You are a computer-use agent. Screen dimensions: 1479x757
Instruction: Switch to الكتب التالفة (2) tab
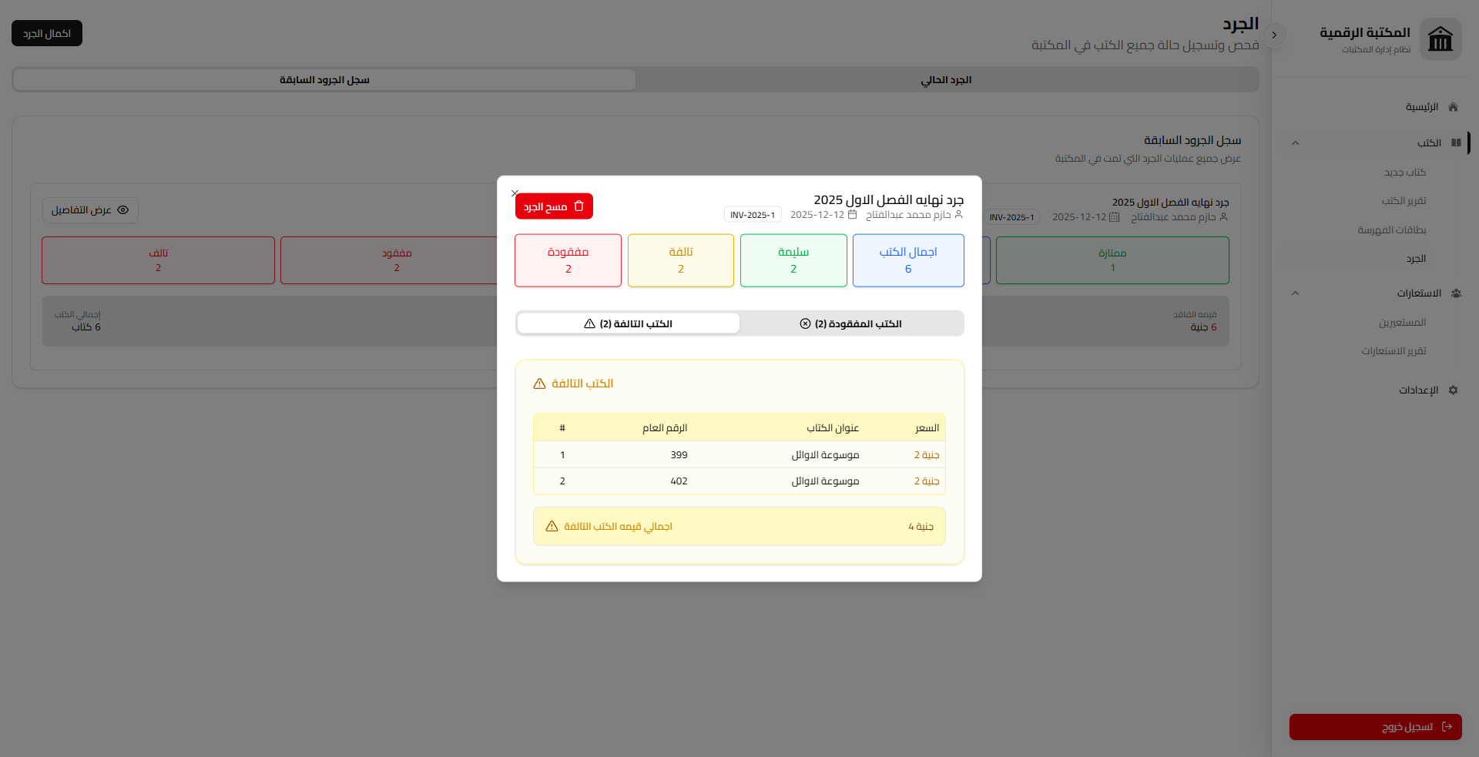coord(628,323)
